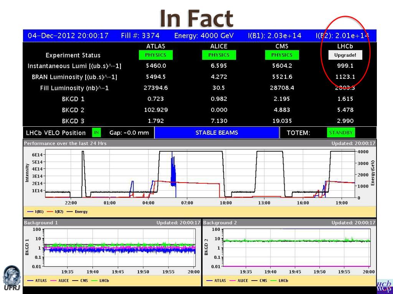Click the 'BKGD 1' table row label
The width and height of the screenshot is (393, 294).
pos(73,99)
